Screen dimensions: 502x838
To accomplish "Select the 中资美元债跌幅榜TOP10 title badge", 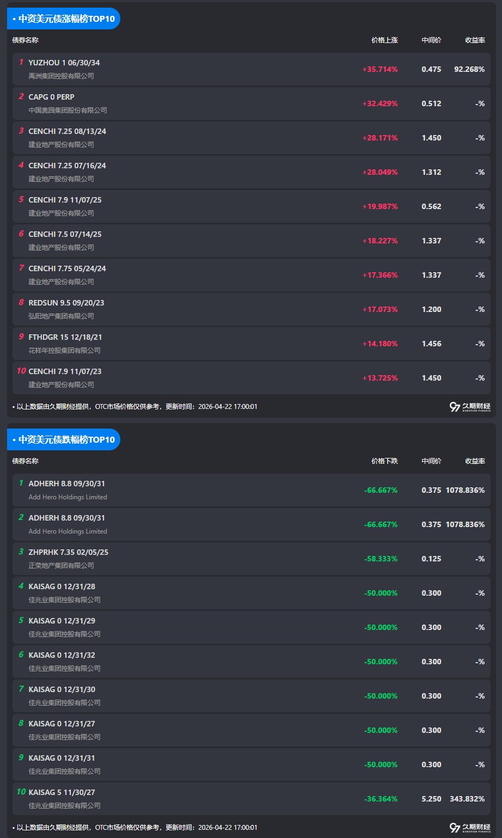I will (64, 440).
